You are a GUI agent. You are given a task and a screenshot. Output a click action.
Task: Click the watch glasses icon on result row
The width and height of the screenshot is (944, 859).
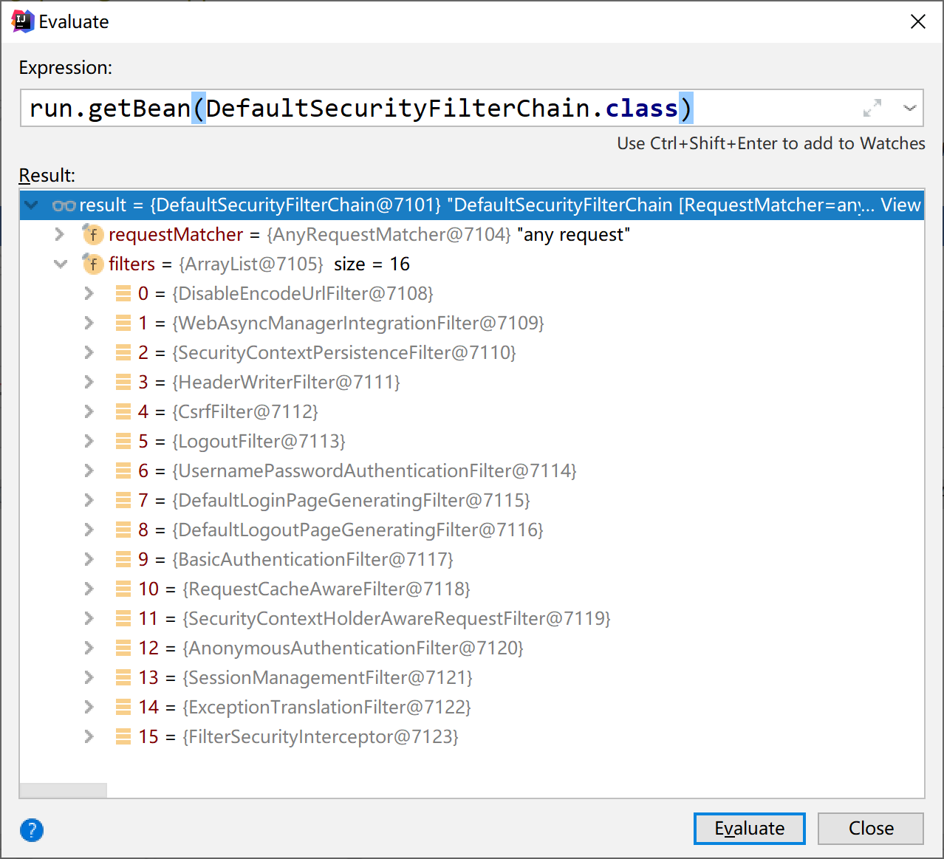(64, 205)
